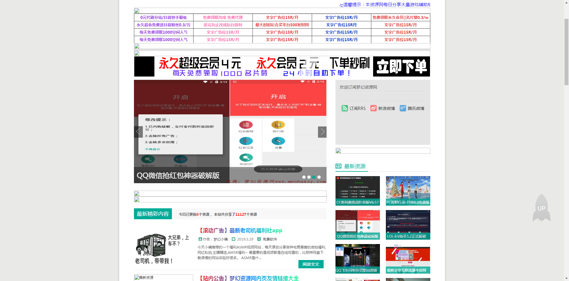
Task: Click the page vertical scrollbar thumb
Action: (566, 52)
